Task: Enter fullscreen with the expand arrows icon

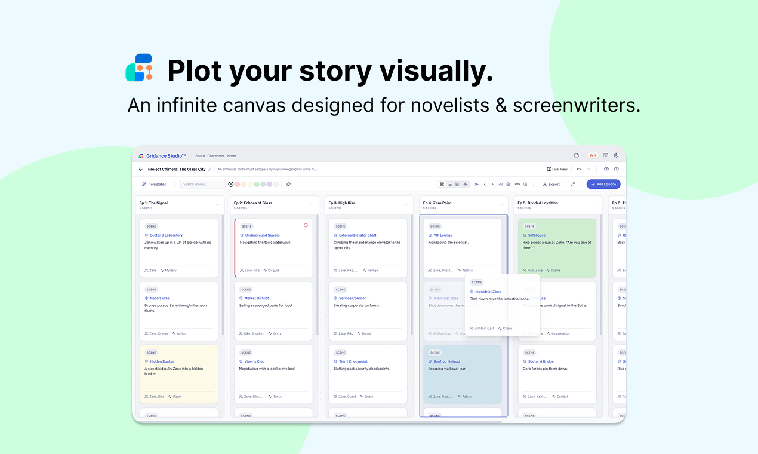Action: [573, 184]
